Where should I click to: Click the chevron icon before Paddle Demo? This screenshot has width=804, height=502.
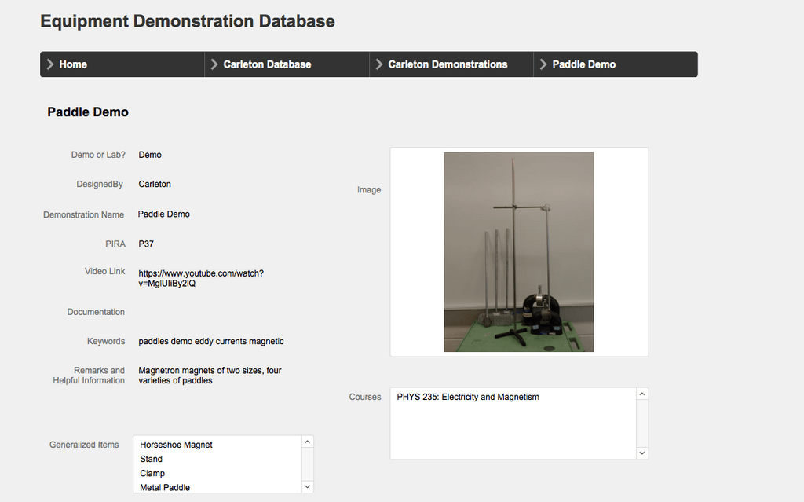point(542,64)
